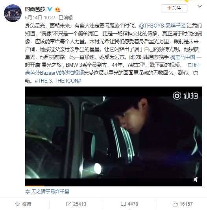This screenshot has width=207, height=210.
Task: Expand the post options chevron
Action: click(200, 6)
